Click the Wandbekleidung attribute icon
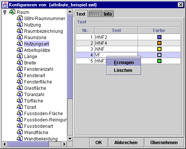Viewport: 186px width, 149px height. pyautogui.click(x=20, y=139)
